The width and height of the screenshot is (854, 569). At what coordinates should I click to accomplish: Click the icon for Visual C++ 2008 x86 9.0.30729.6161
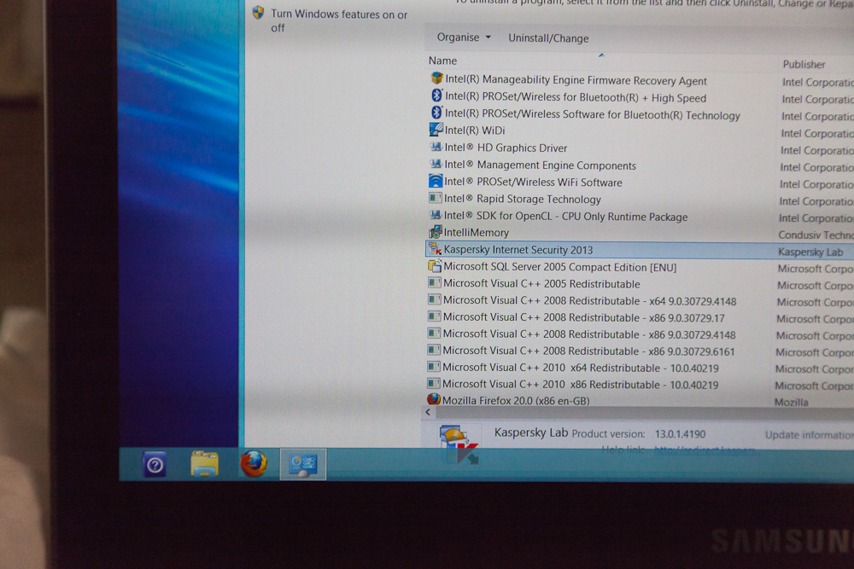coord(434,350)
